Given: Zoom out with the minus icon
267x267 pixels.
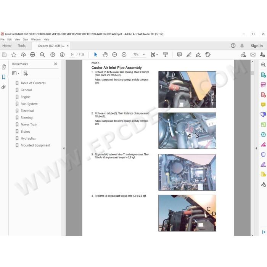Looking at the screenshot, I should pyautogui.click(x=114, y=55).
